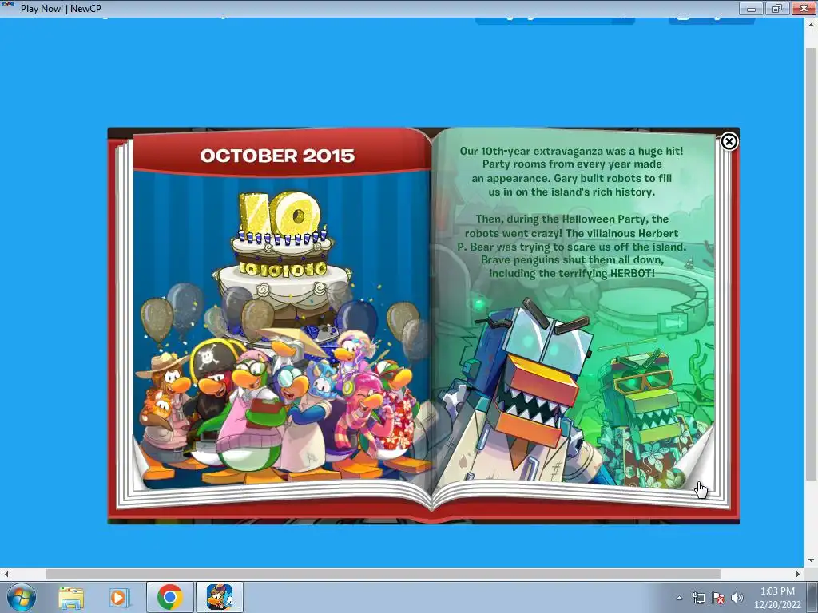Click the OCTOBER 2015 page heading
The width and height of the screenshot is (818, 613).
point(277,156)
